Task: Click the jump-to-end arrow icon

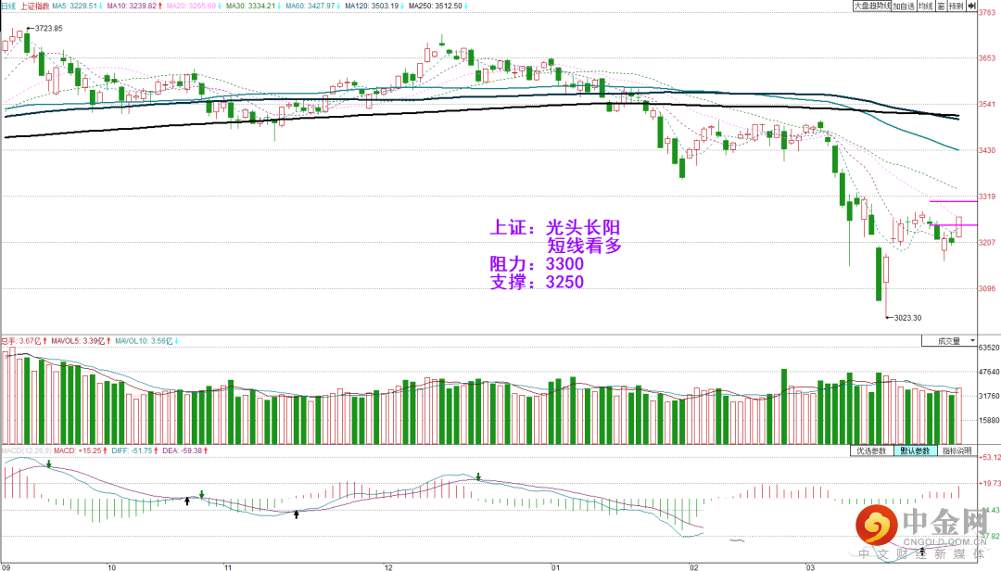Action: pyautogui.click(x=971, y=6)
